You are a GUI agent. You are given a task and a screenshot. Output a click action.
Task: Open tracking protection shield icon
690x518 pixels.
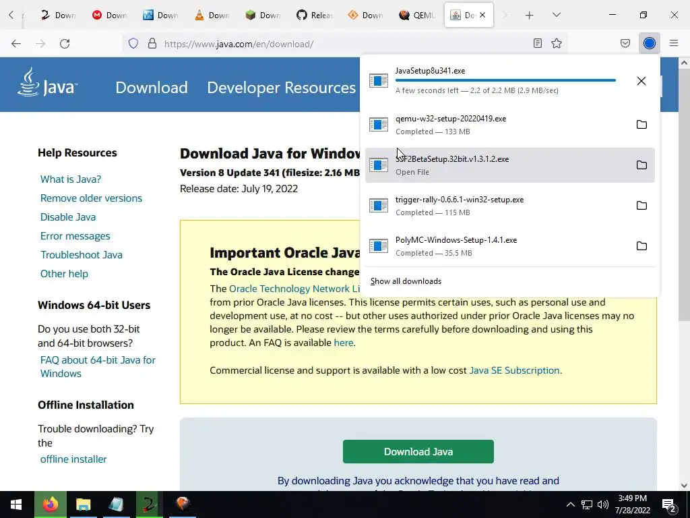click(133, 43)
